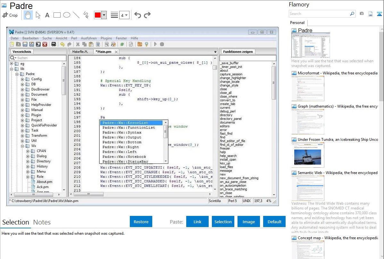
Task: Activate the freehand scribble tool
Action: [x=86, y=15]
